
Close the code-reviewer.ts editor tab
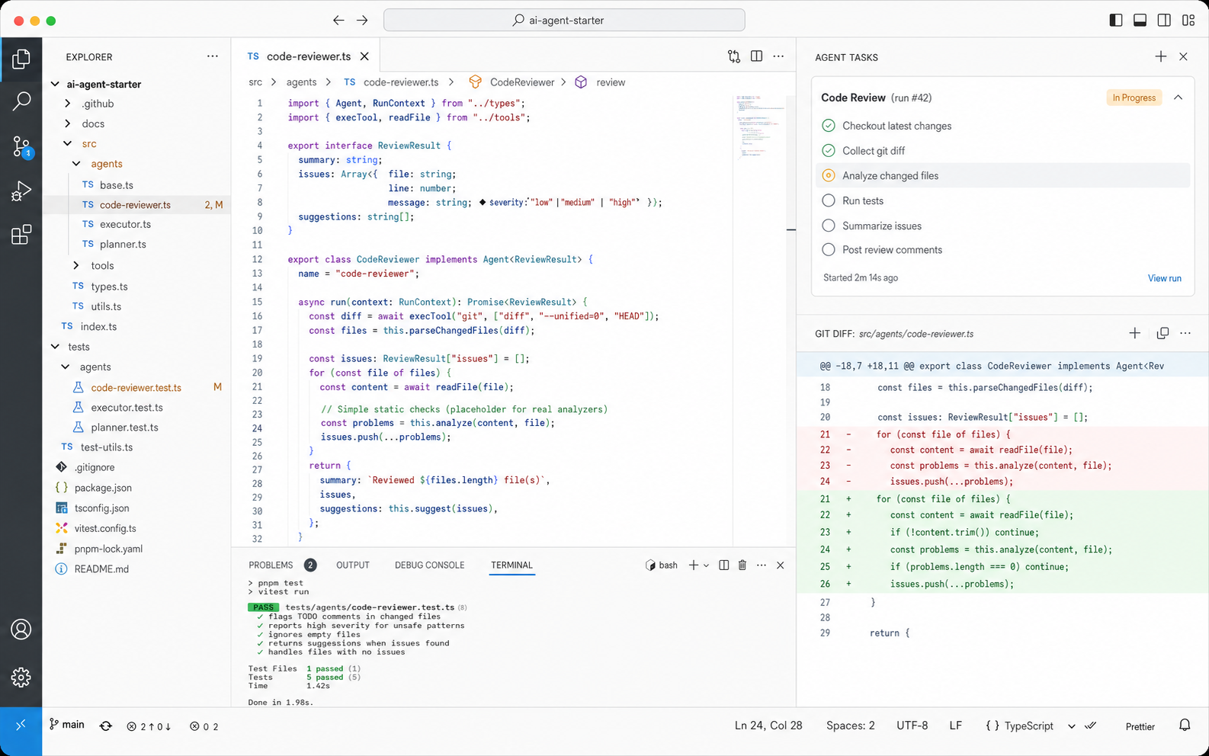[x=364, y=56]
